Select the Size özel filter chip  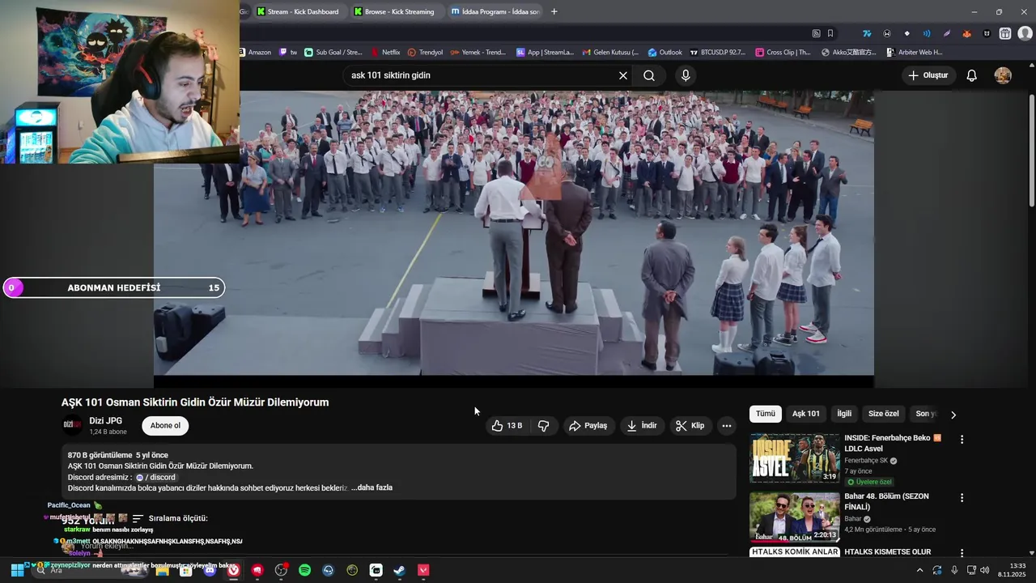[883, 414]
